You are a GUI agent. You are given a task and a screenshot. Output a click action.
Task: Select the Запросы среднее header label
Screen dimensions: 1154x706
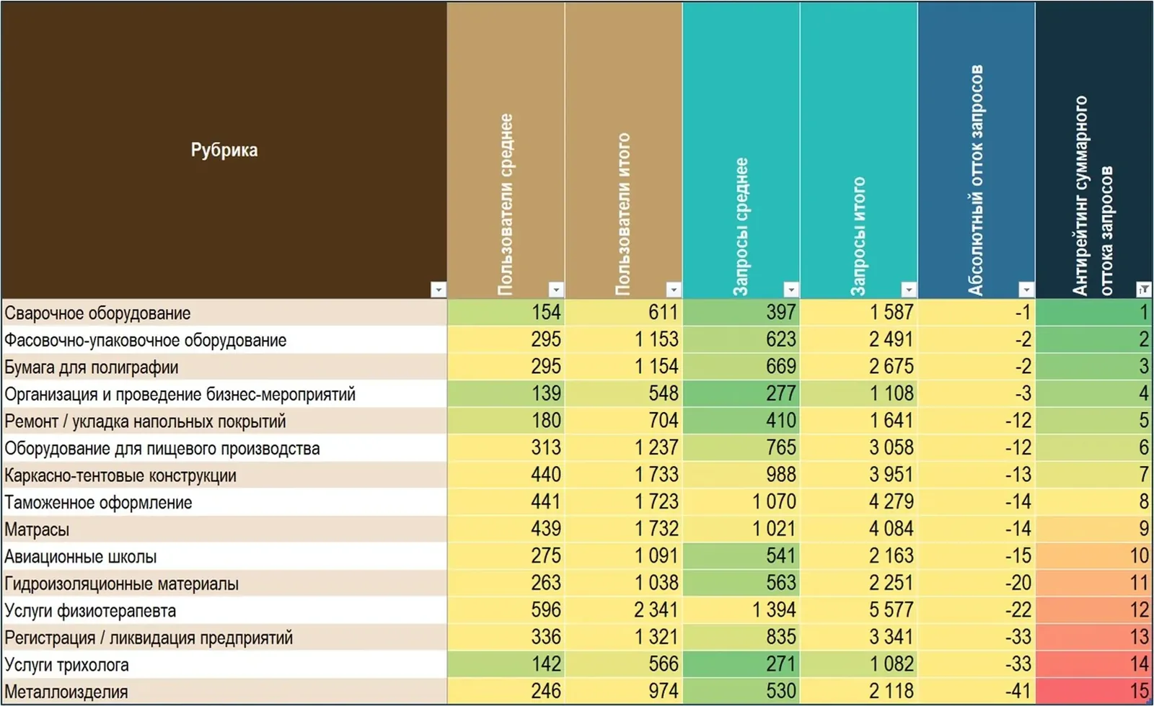coord(741,227)
